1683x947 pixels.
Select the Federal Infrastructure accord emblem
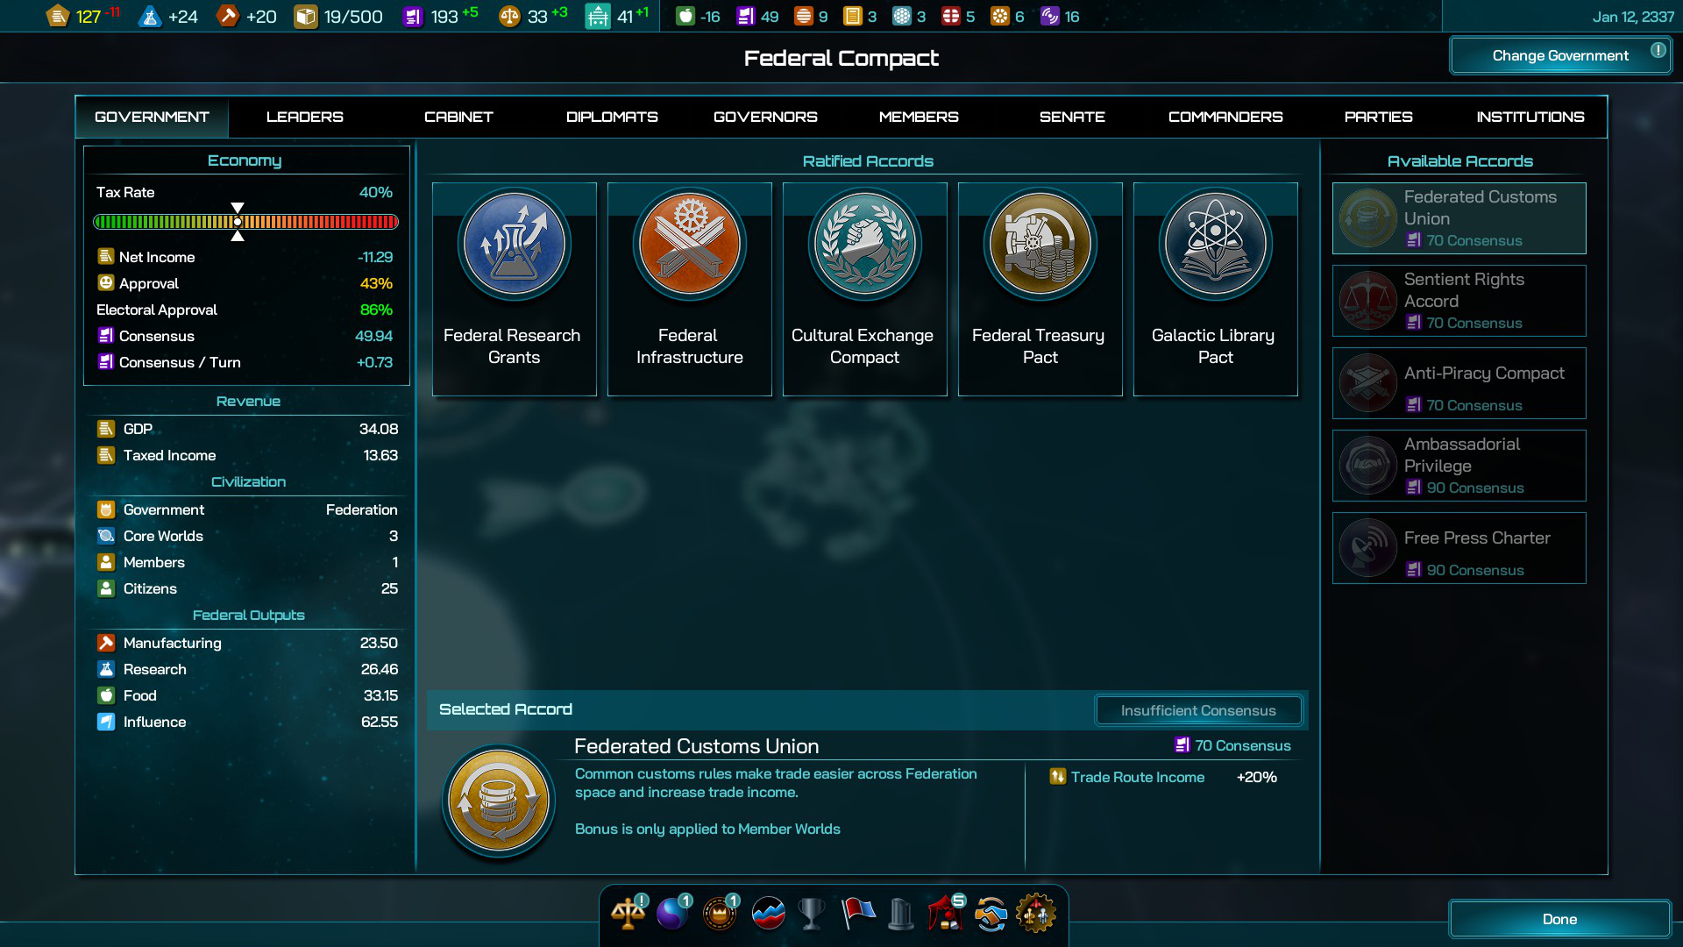point(690,244)
